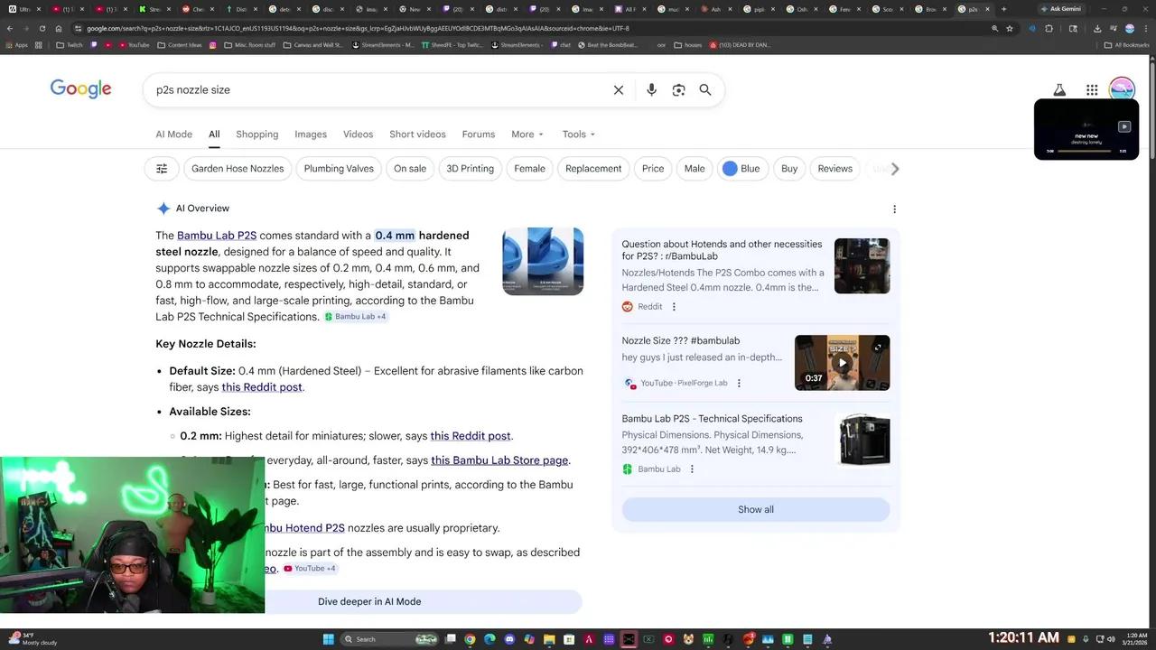Screen dimensions: 1156x650
Task: Open more options for the Reddit source
Action: click(674, 307)
